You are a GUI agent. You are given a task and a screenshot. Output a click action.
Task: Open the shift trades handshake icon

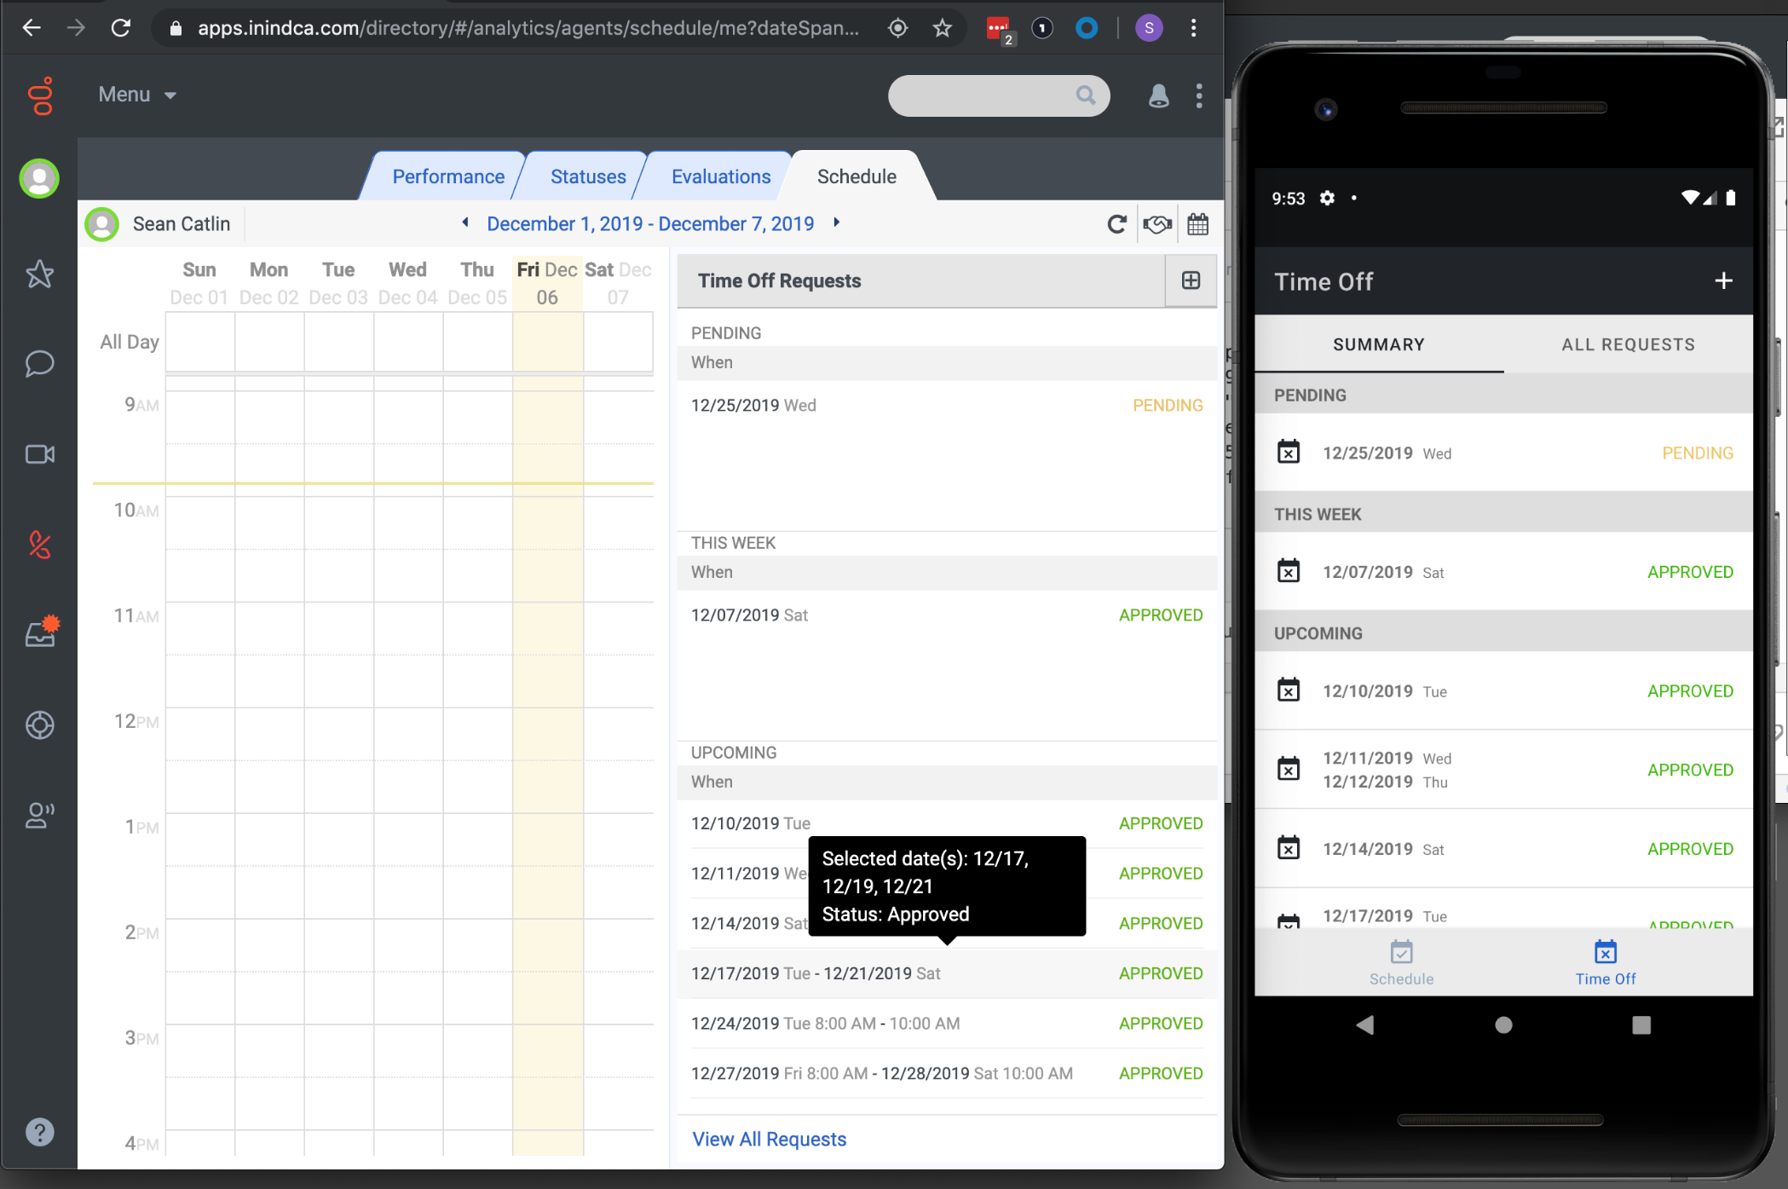click(1157, 224)
